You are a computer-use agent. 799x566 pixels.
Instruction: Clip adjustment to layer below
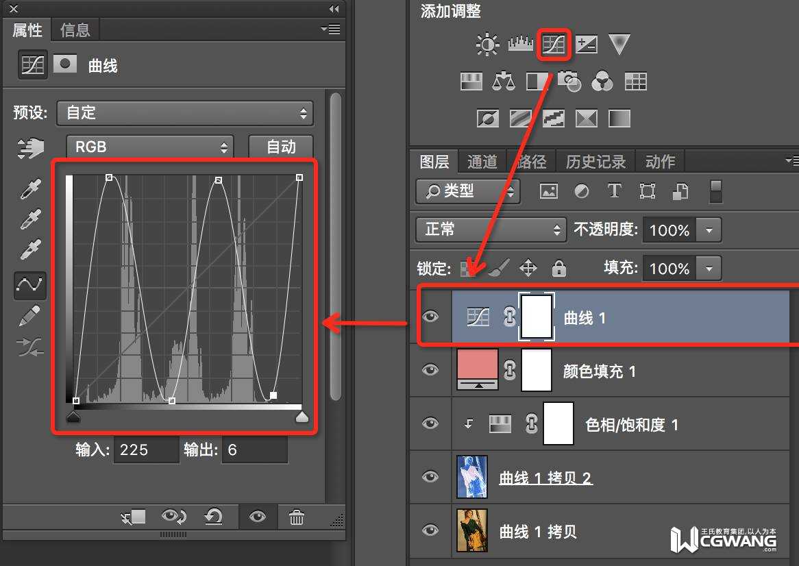tap(133, 517)
